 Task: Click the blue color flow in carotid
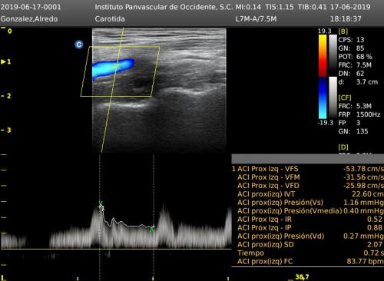(x=113, y=68)
